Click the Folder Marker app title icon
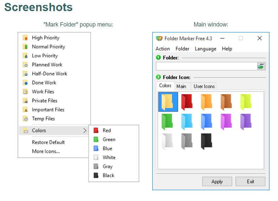Image resolution: width=278 pixels, height=201 pixels. coord(159,38)
